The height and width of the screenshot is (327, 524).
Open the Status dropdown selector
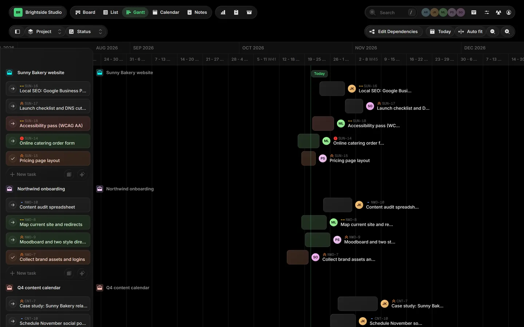pos(86,32)
